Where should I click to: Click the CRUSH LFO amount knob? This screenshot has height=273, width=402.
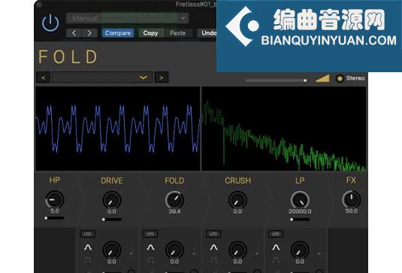click(237, 250)
